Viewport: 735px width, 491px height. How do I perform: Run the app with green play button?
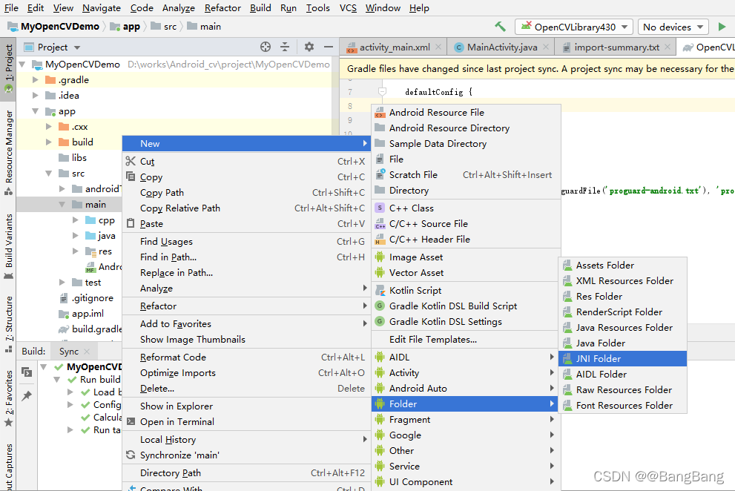point(722,27)
